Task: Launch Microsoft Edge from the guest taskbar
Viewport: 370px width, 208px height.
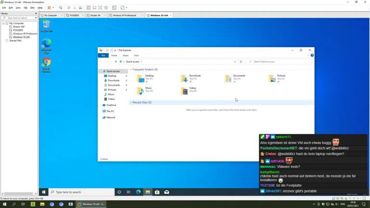Action: 138,192
